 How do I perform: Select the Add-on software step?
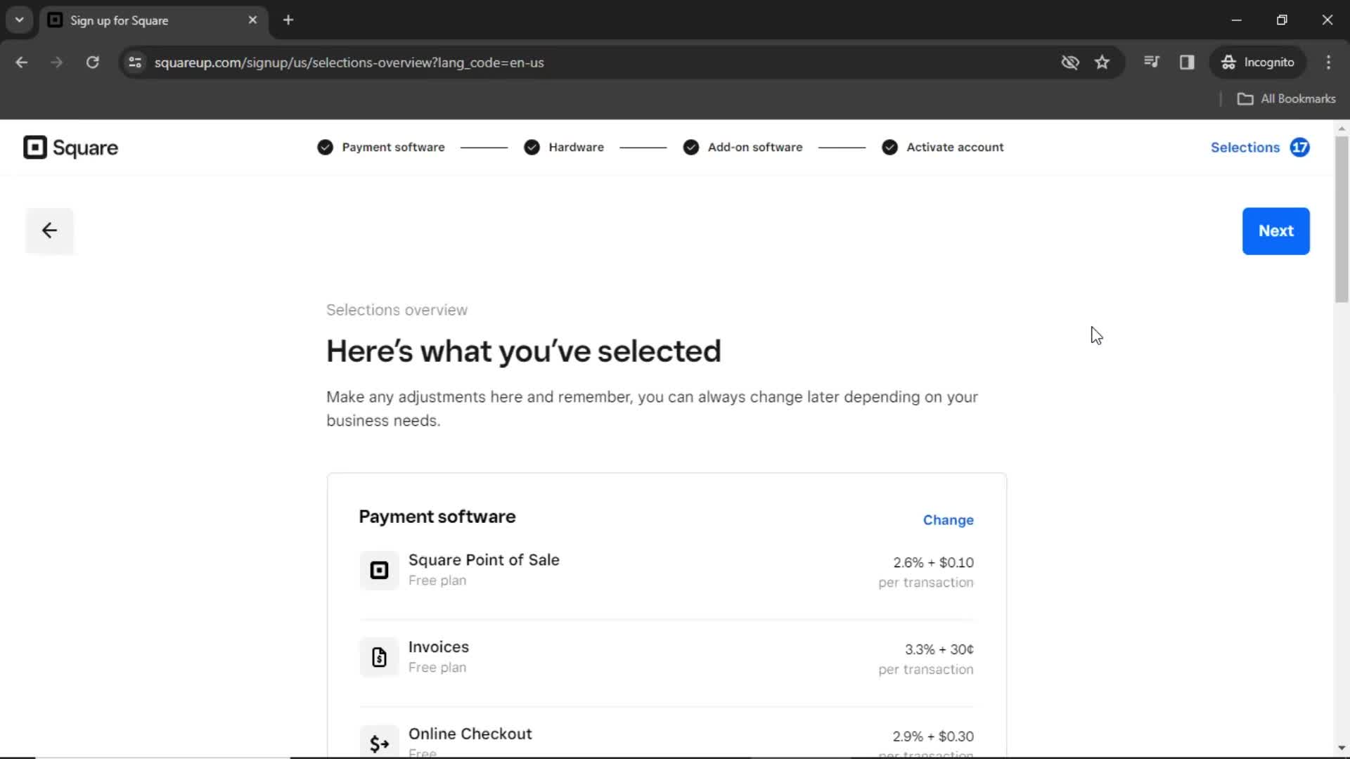pyautogui.click(x=754, y=147)
